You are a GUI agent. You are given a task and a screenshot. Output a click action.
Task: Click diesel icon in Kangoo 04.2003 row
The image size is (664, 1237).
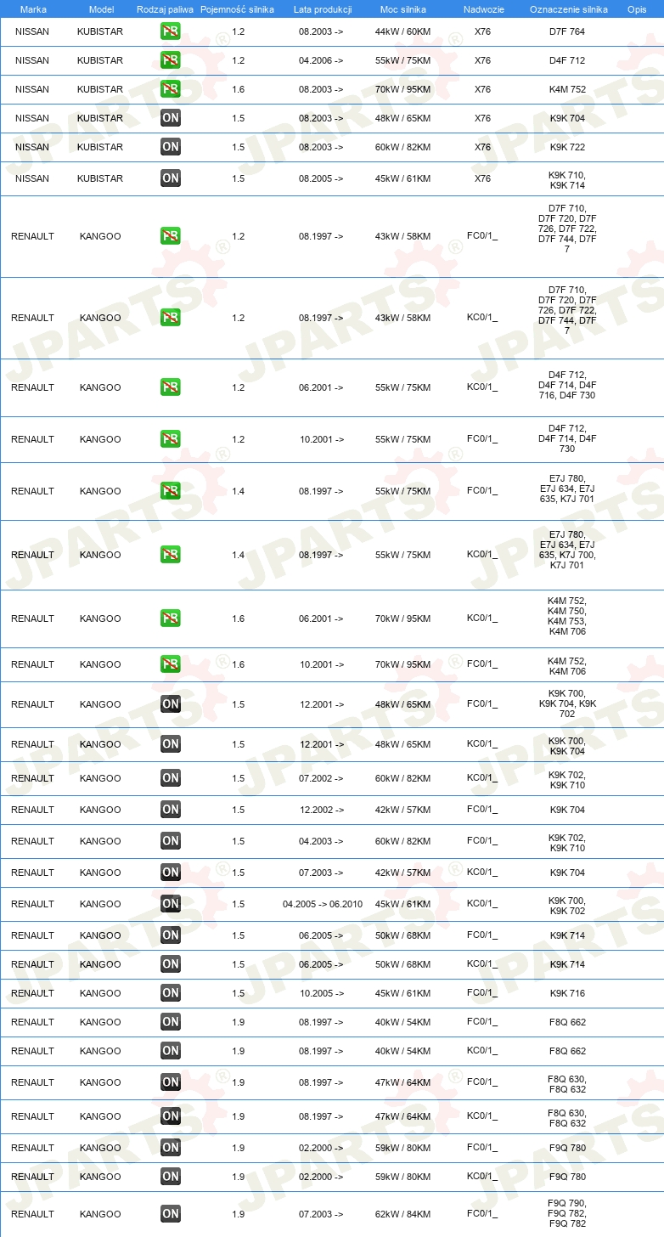(x=171, y=841)
